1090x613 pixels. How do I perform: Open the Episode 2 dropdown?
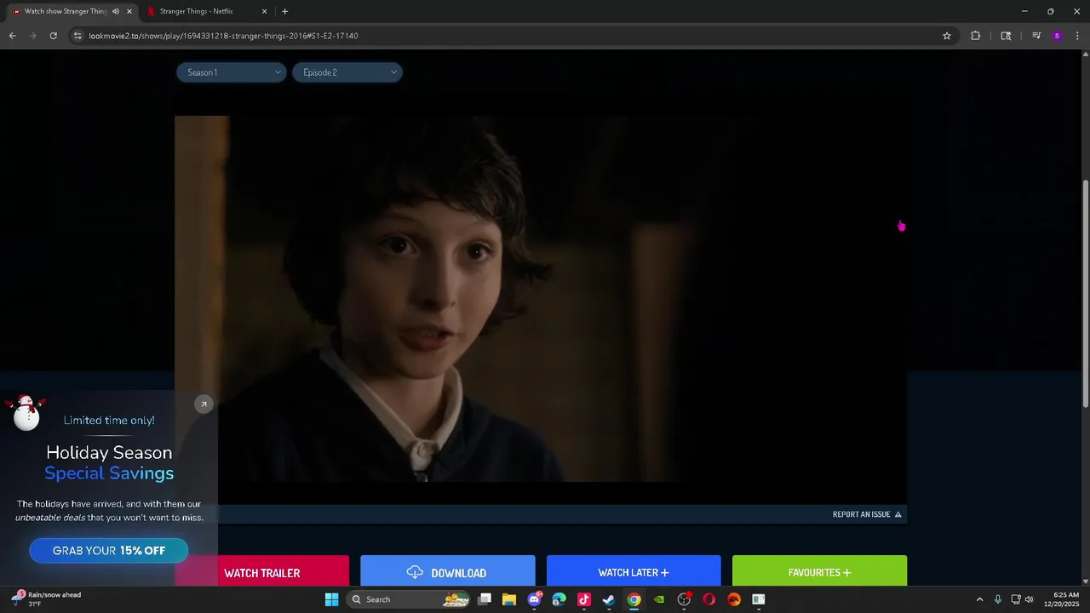pyautogui.click(x=347, y=72)
